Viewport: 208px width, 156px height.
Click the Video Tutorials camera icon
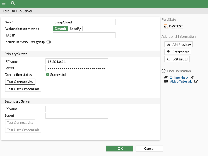click(166, 82)
